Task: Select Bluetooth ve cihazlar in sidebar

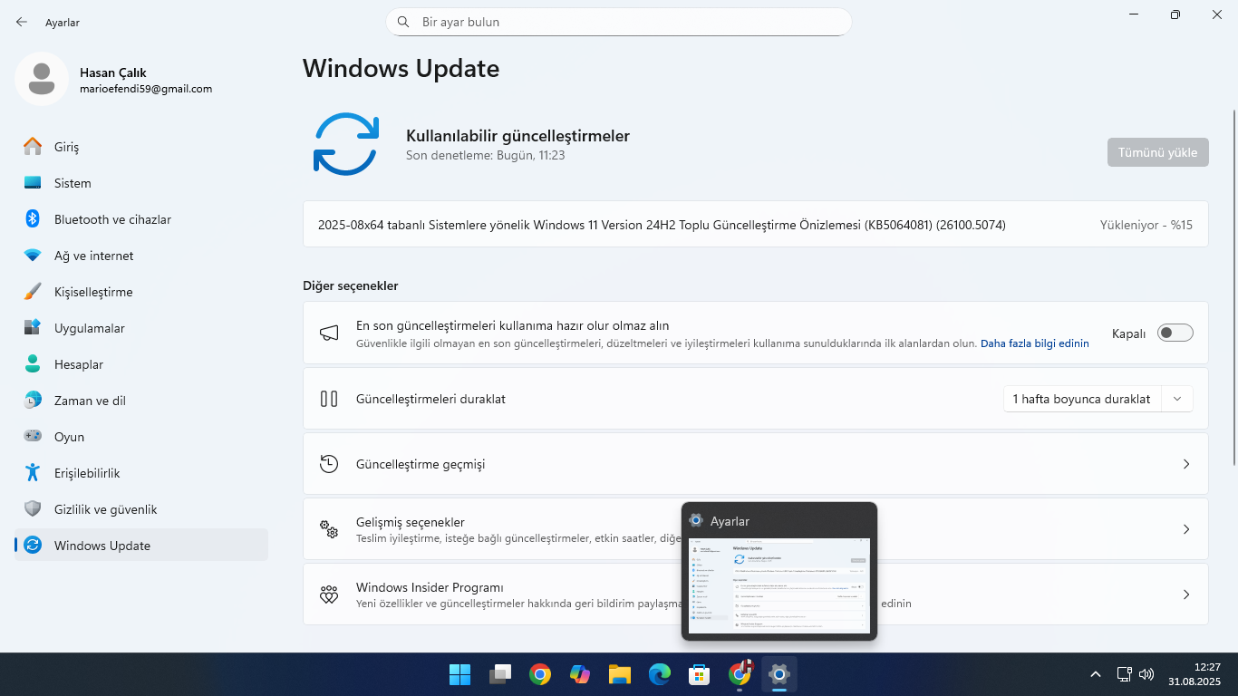Action: pos(141,219)
